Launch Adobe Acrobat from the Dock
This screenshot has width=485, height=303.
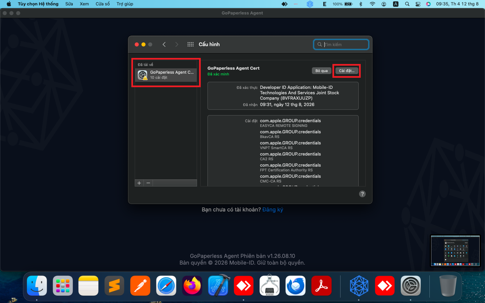click(x=321, y=286)
